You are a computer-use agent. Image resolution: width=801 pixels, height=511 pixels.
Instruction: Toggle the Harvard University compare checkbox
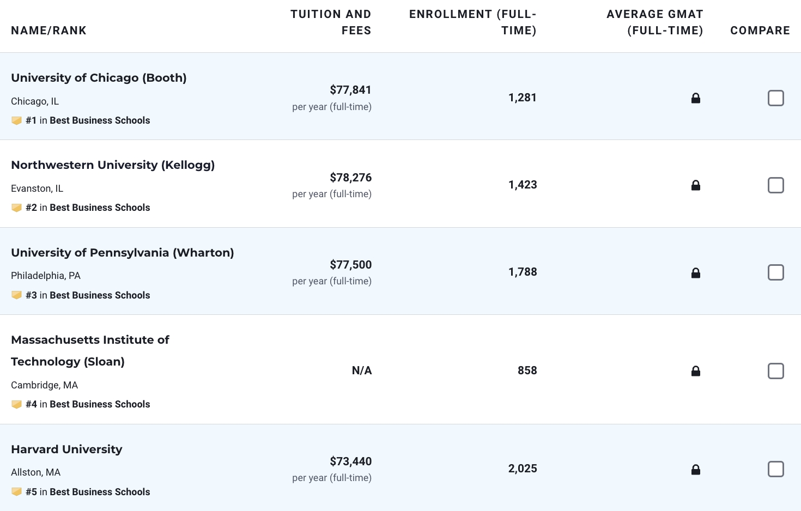775,469
